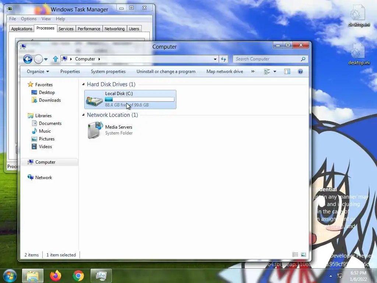
Task: Select Computer in navigation pane
Action: coord(45,162)
